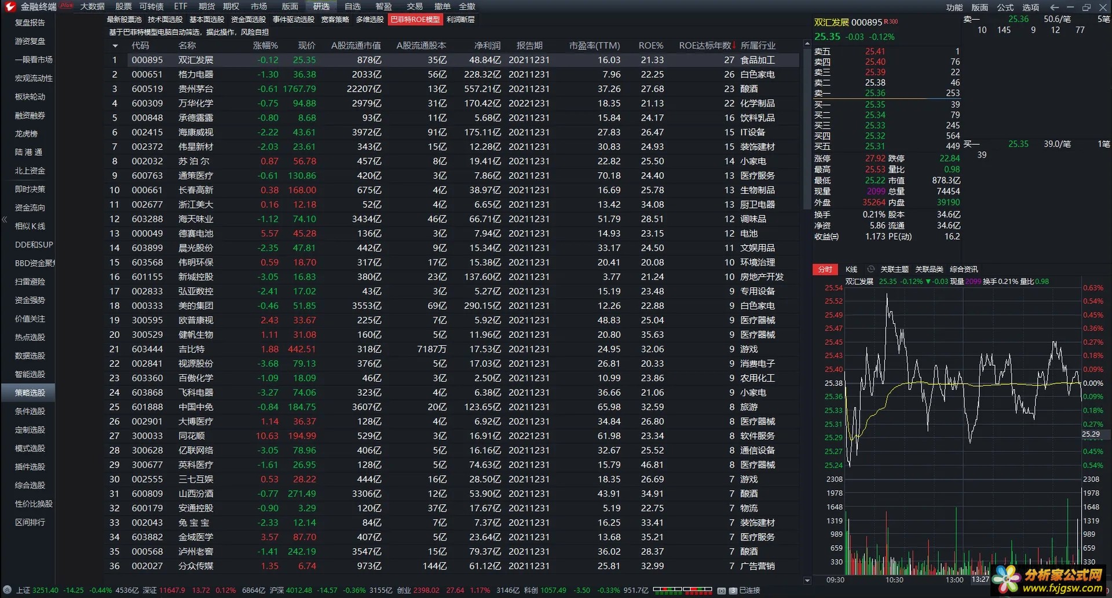Open the history clock icon beside K线
Image resolution: width=1112 pixels, height=598 pixels.
pyautogui.click(x=870, y=269)
